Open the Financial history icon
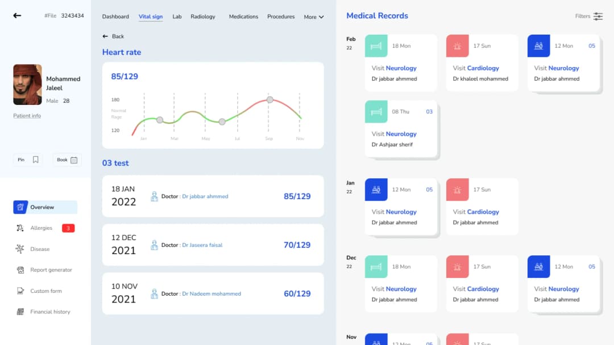Viewport: 614px width, 345px height. click(20, 312)
